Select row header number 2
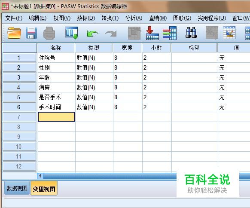The image size is (250, 208). 19,67
